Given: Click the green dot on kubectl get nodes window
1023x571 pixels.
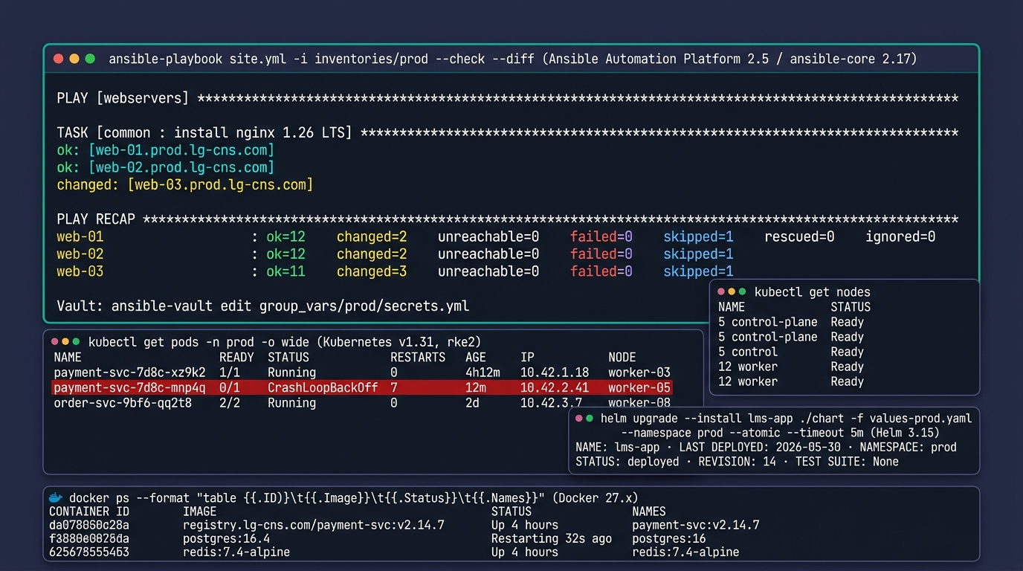Looking at the screenshot, I should [x=742, y=292].
